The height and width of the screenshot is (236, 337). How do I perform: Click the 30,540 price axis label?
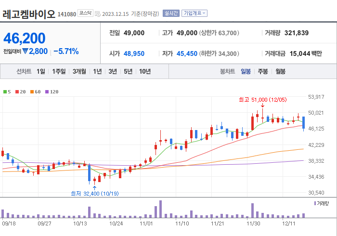click(x=316, y=193)
